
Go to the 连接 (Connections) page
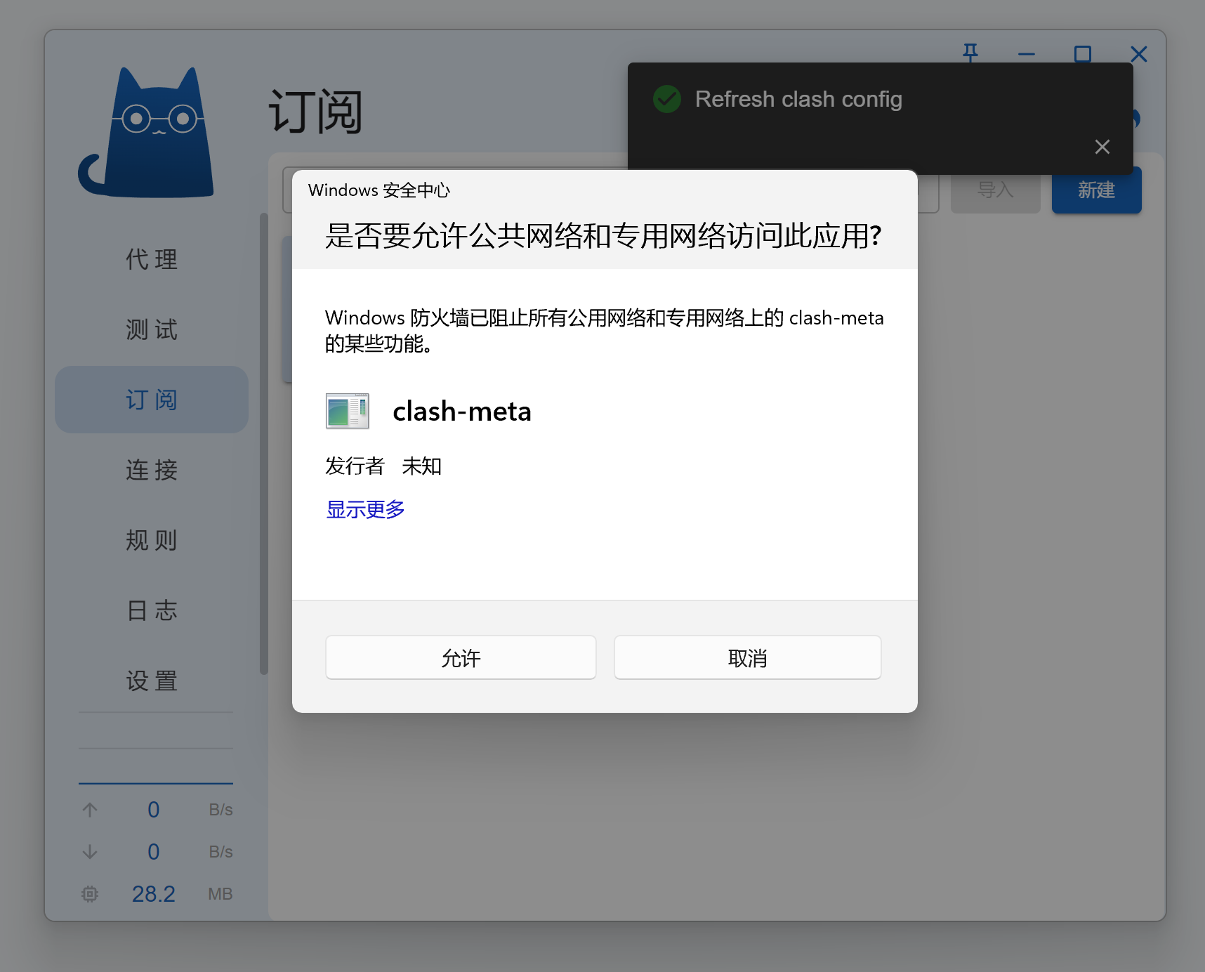152,470
